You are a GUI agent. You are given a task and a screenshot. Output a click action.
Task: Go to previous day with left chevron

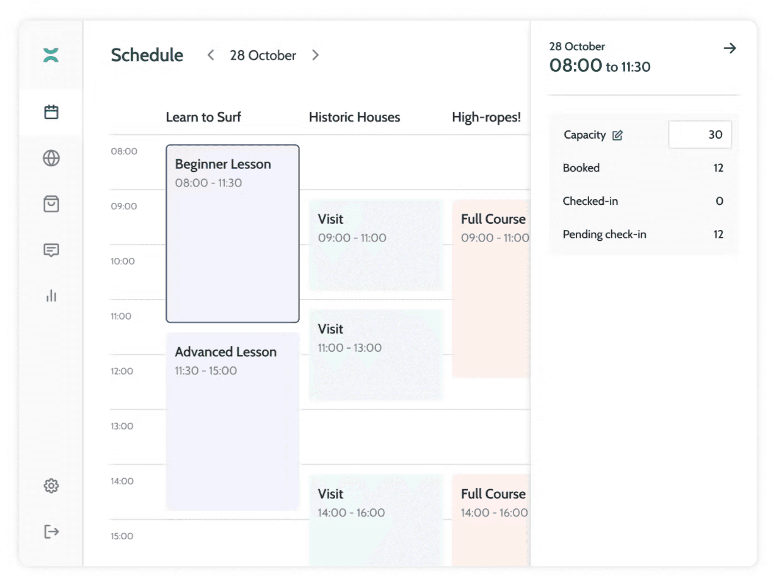click(x=210, y=55)
